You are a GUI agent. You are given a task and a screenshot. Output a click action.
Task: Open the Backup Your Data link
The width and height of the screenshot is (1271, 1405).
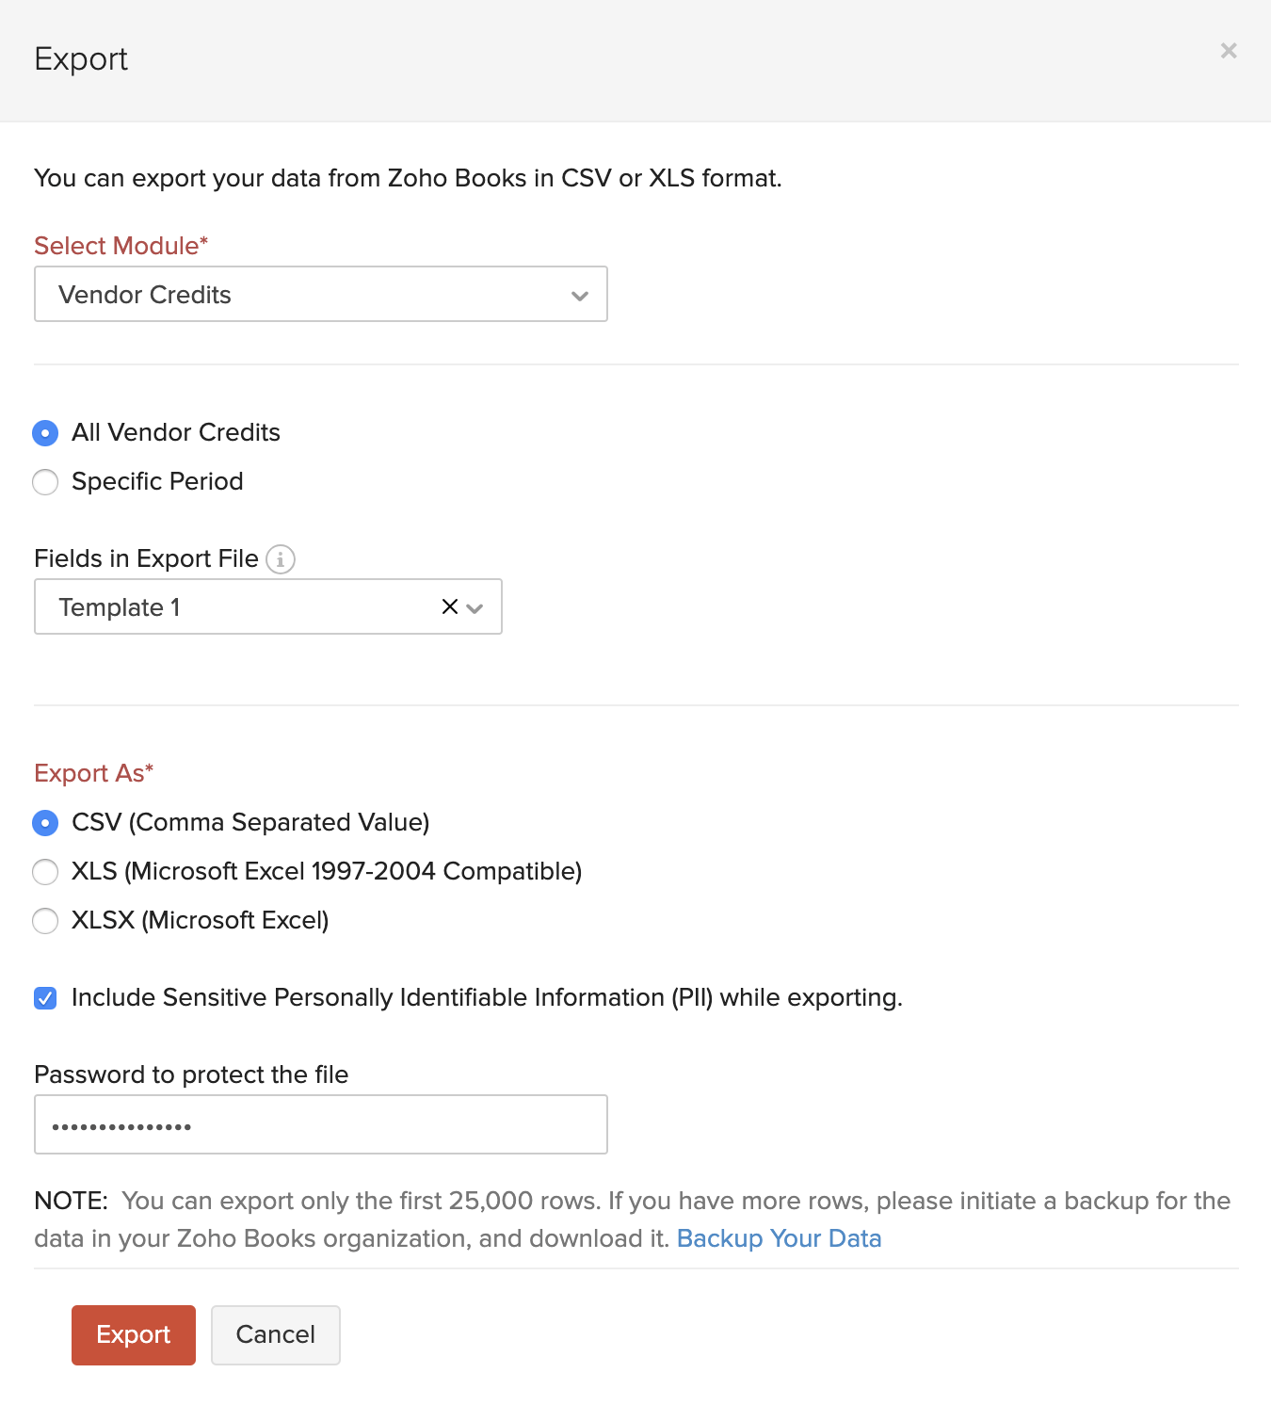pyautogui.click(x=779, y=1238)
